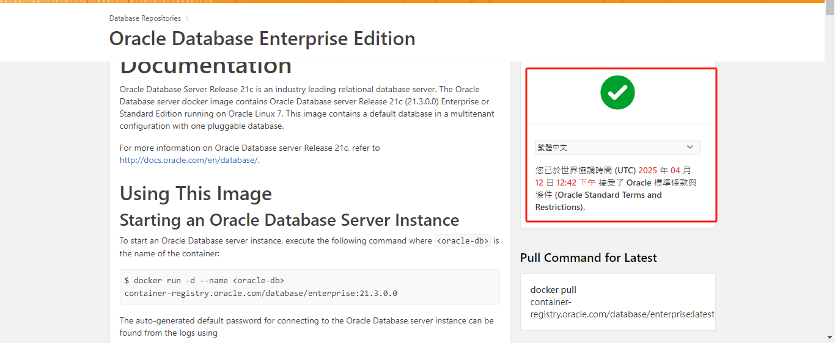
Task: Click the Oracle Standard Terms and Restrictions text
Action: (598, 201)
